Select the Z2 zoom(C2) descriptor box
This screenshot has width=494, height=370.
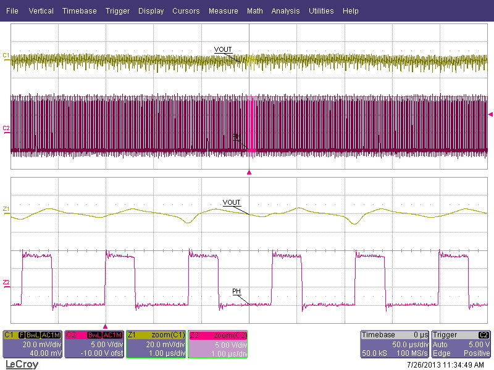(217, 344)
